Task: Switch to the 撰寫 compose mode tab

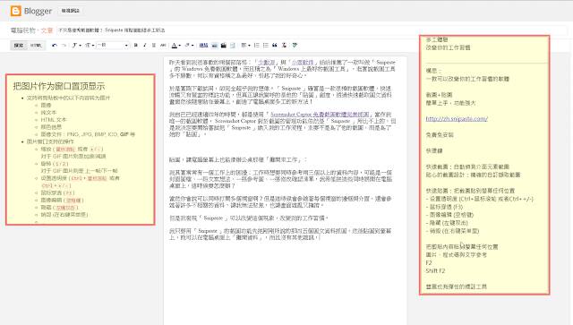Action: click(x=19, y=46)
